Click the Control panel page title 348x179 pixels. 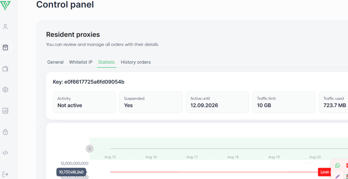point(65,5)
